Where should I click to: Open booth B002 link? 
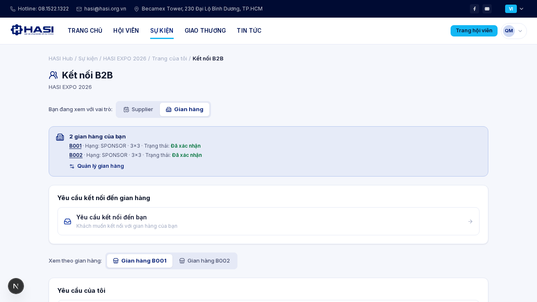(x=76, y=155)
